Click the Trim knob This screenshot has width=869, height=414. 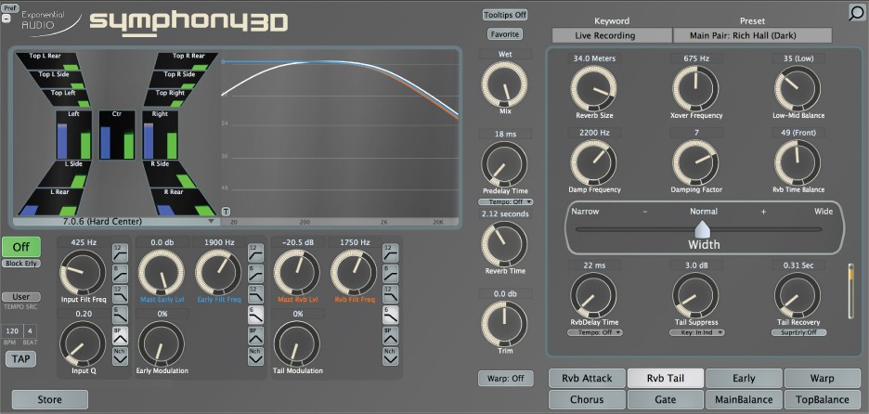click(x=504, y=324)
